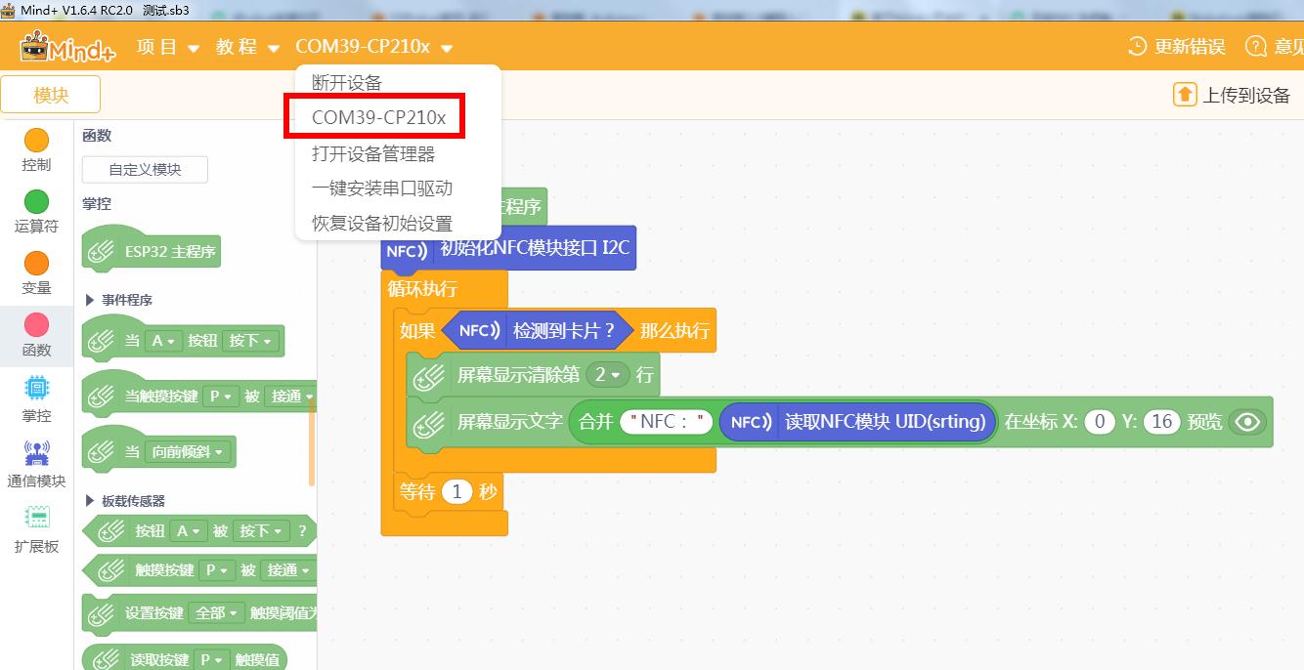This screenshot has width=1304, height=670.
Task: Click icon of 设置按键 palette block
Action: coord(103,614)
